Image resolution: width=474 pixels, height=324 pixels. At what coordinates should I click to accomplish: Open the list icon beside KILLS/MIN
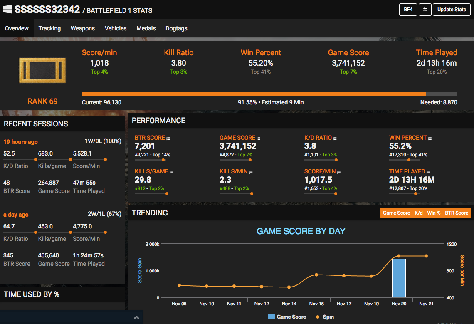pos(251,172)
